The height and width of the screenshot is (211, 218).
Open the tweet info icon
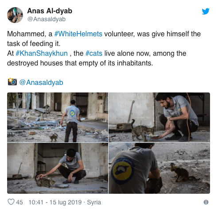click(206, 202)
